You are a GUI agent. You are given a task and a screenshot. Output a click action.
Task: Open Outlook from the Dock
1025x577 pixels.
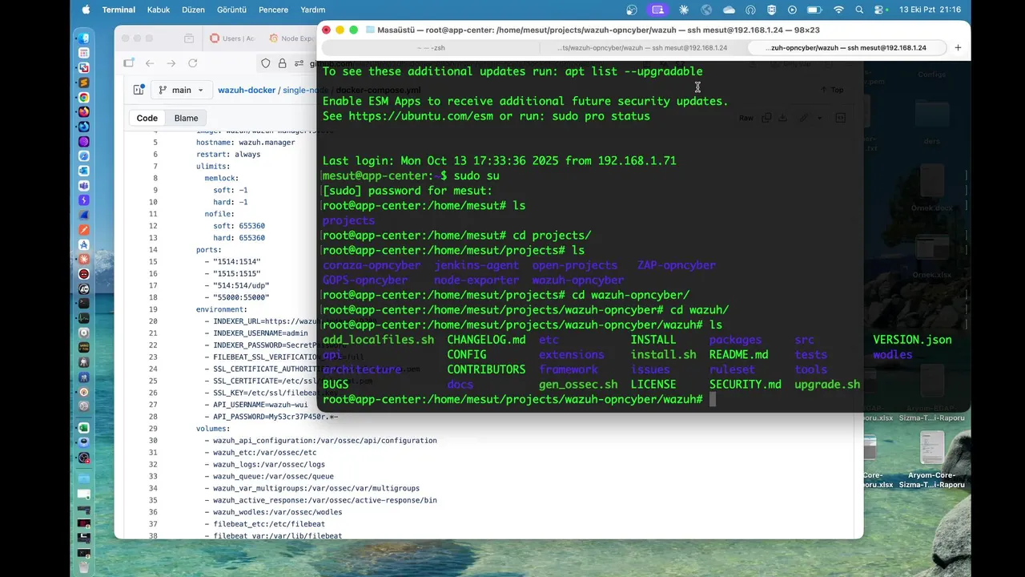83,171
